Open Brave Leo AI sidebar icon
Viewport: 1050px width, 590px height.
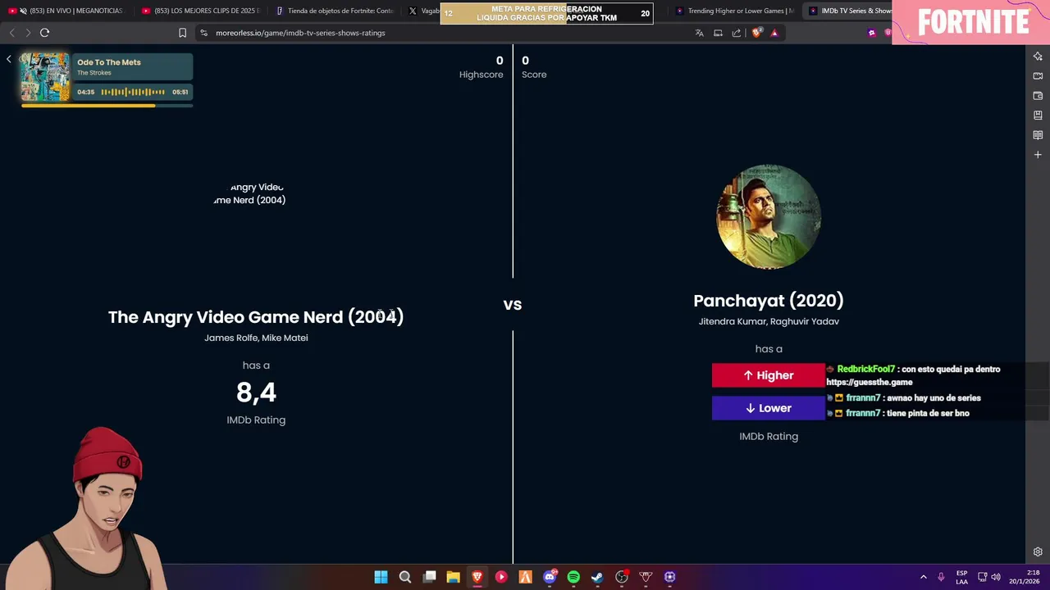[1038, 57]
